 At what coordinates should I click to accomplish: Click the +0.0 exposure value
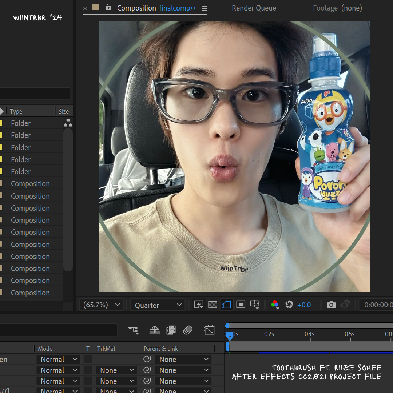coord(304,305)
